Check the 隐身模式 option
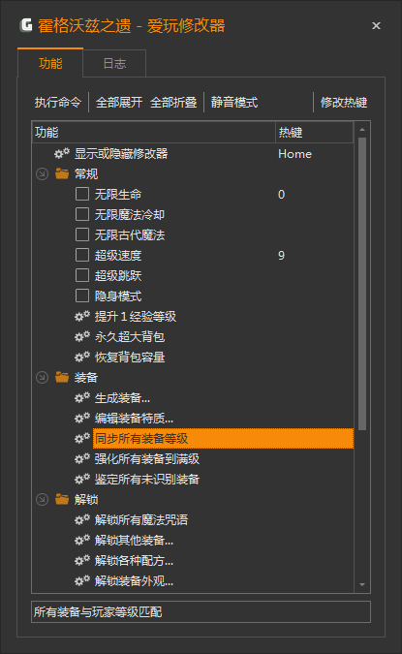The image size is (402, 654). [82, 296]
